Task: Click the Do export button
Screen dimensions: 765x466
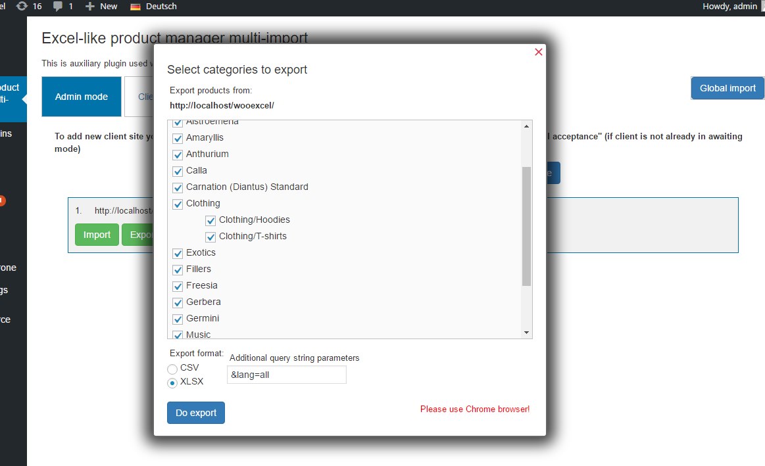Action: click(195, 412)
